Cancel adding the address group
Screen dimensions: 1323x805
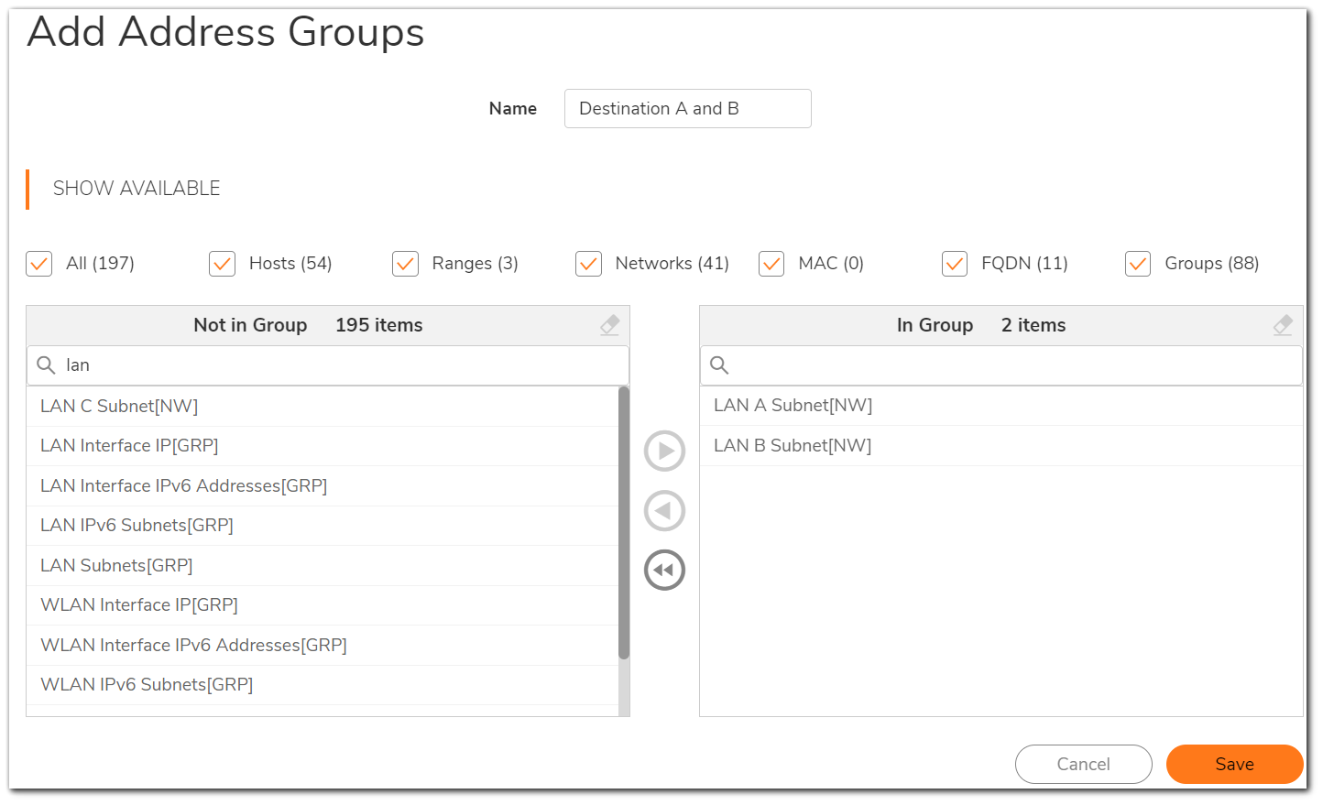click(1084, 765)
